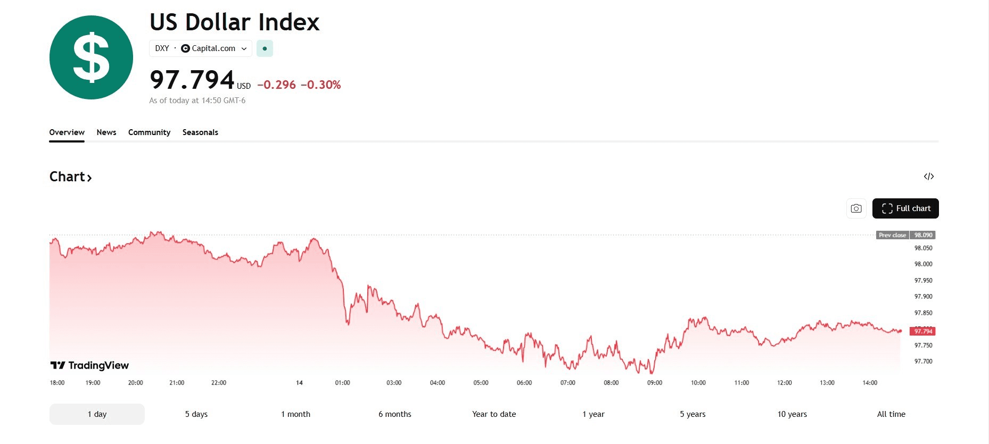
Task: Switch to the News tab
Action: click(x=106, y=132)
